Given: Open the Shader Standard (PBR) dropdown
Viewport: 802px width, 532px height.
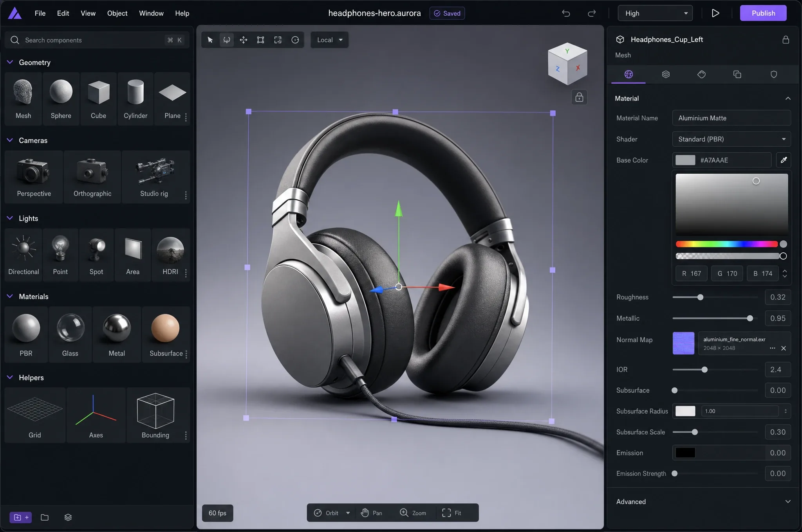Looking at the screenshot, I should [x=732, y=139].
